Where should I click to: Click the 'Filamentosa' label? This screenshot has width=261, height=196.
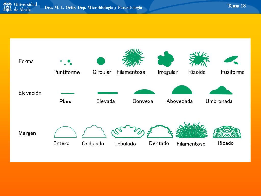coord(131,72)
